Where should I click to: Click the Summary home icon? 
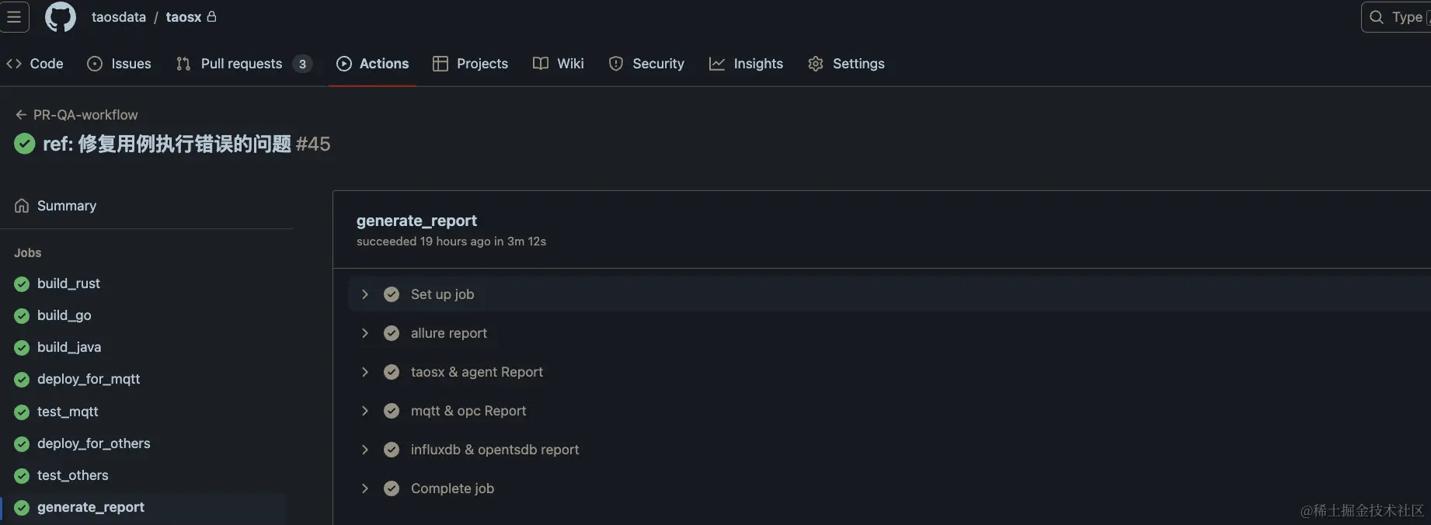click(22, 206)
